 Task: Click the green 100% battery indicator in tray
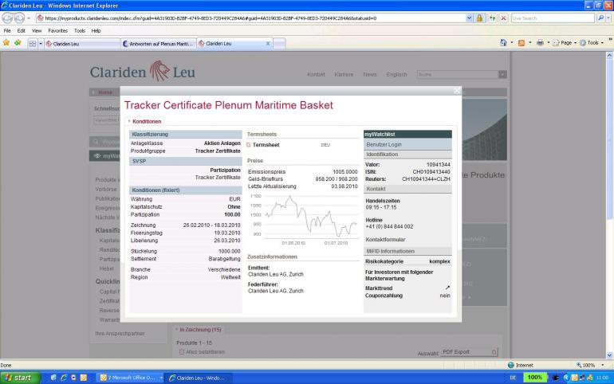[535, 378]
